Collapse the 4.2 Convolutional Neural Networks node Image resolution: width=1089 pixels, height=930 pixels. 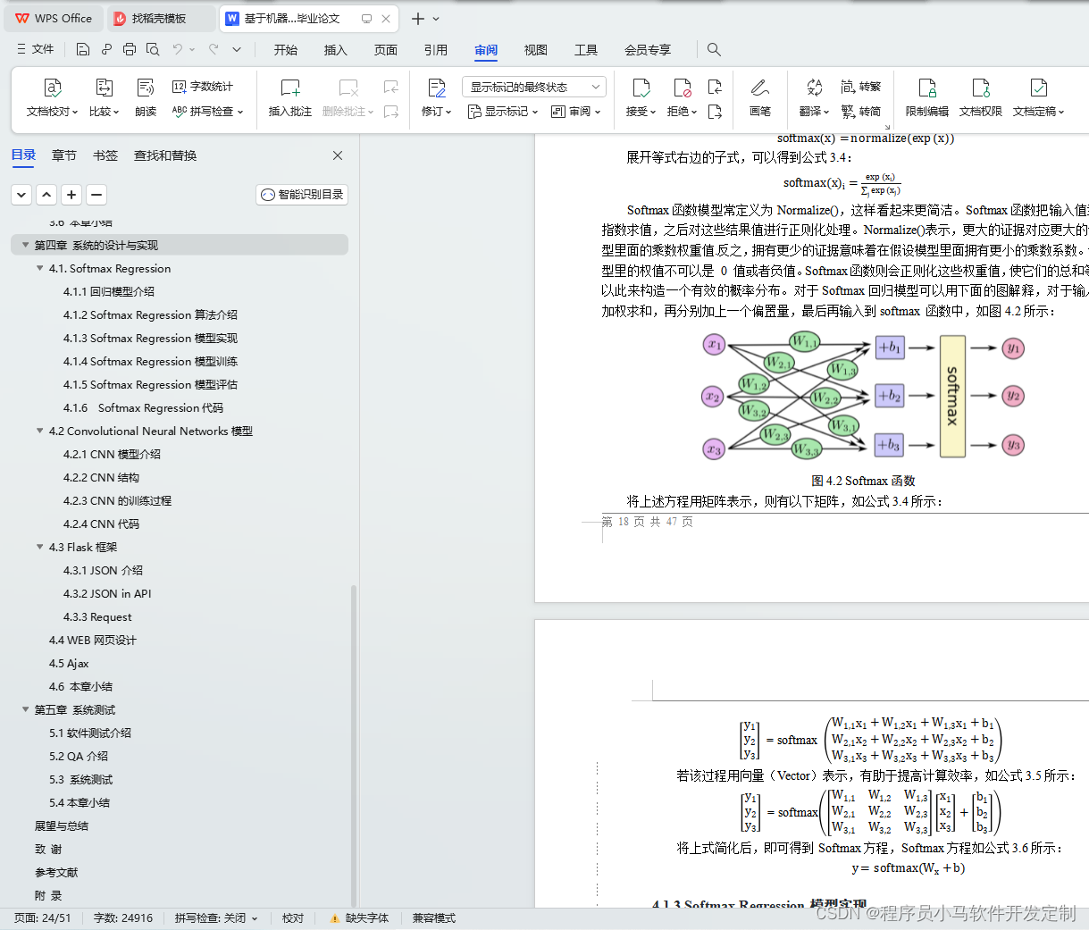coord(39,431)
